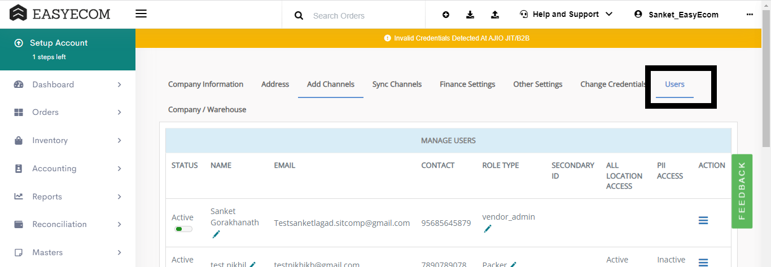The image size is (771, 267).
Task: Click the CONTACT column header
Action: pyautogui.click(x=438, y=165)
